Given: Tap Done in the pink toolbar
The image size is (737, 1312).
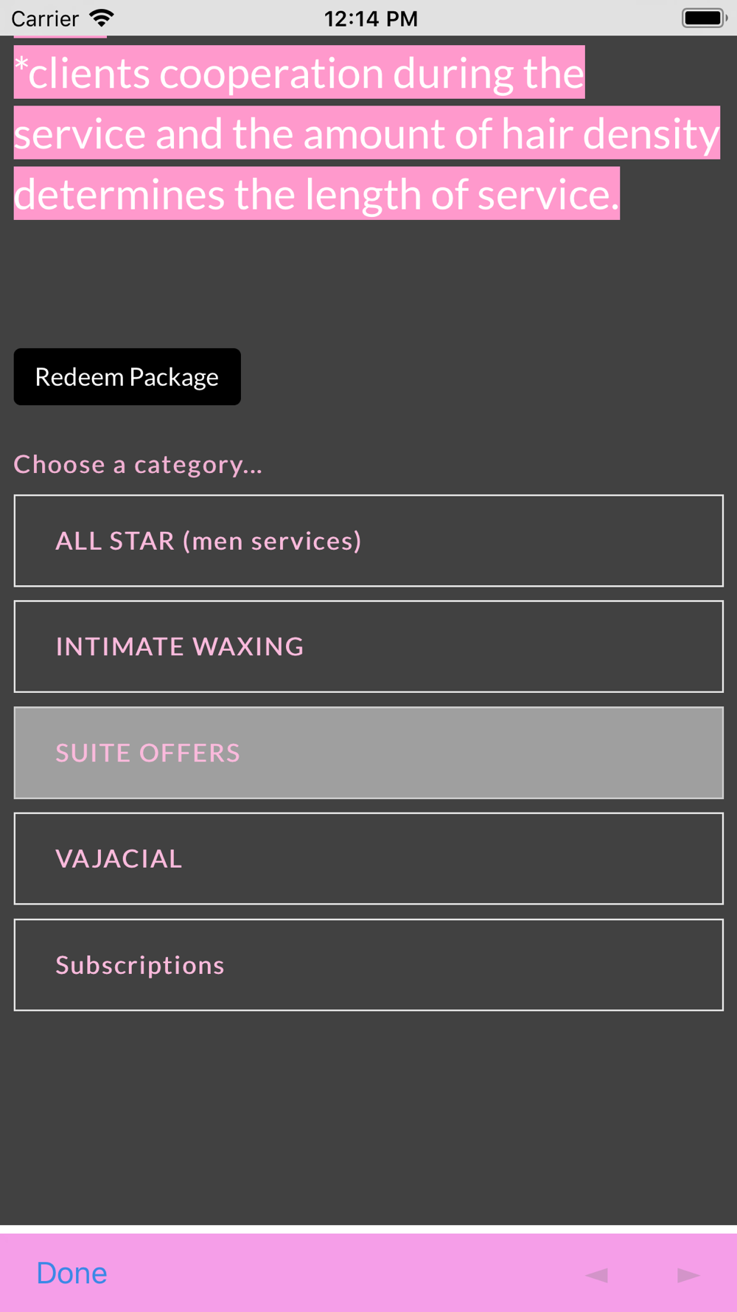Looking at the screenshot, I should [x=71, y=1273].
